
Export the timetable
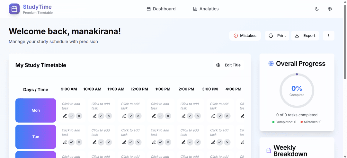[305, 36]
